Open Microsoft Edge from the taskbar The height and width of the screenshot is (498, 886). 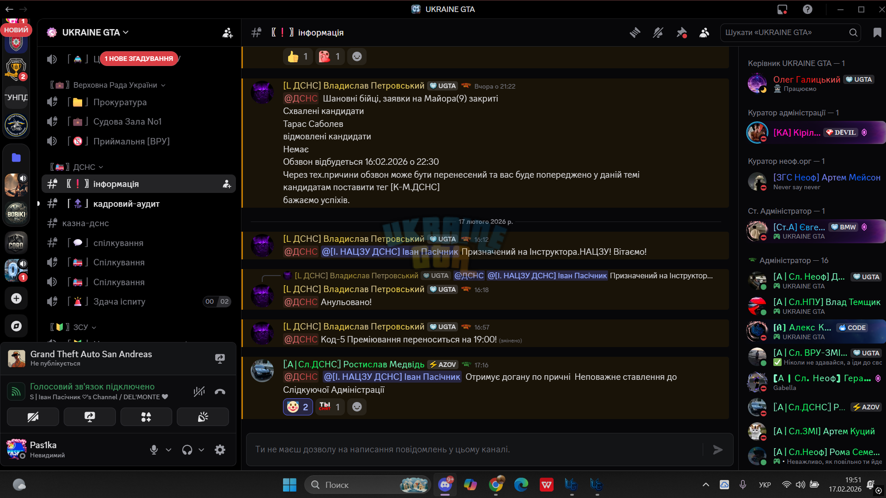click(521, 485)
